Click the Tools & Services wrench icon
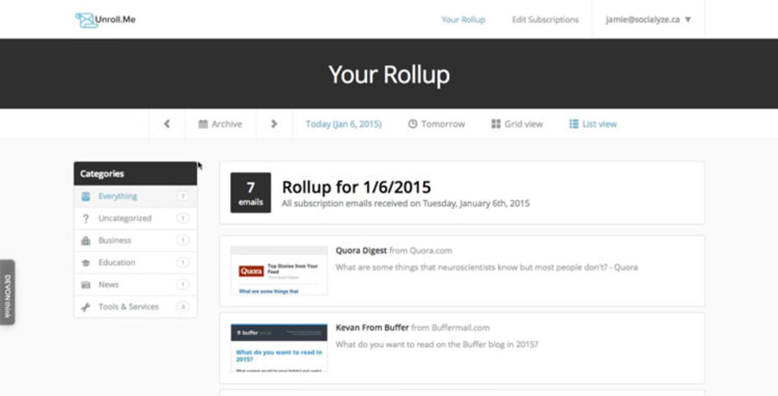778x396 pixels. tap(85, 307)
